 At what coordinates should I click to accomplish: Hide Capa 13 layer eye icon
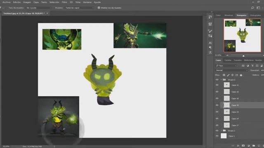click(217, 112)
